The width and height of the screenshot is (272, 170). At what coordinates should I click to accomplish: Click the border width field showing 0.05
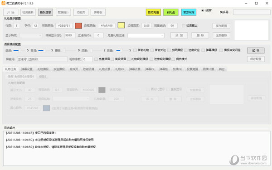tap(147, 26)
